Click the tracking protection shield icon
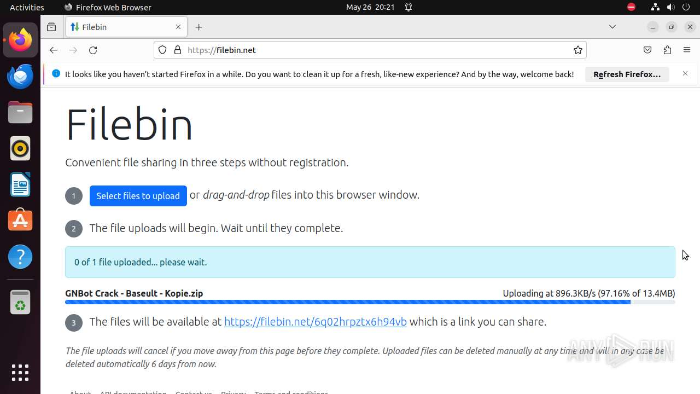The width and height of the screenshot is (700, 394). click(x=162, y=50)
